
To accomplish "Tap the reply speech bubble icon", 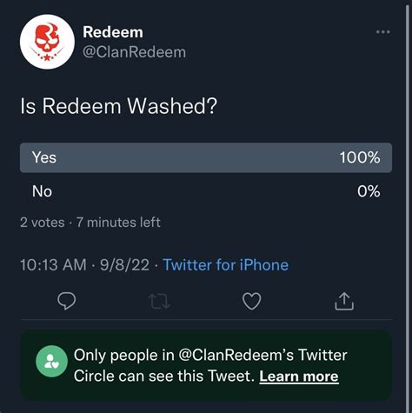I will pyautogui.click(x=67, y=301).
